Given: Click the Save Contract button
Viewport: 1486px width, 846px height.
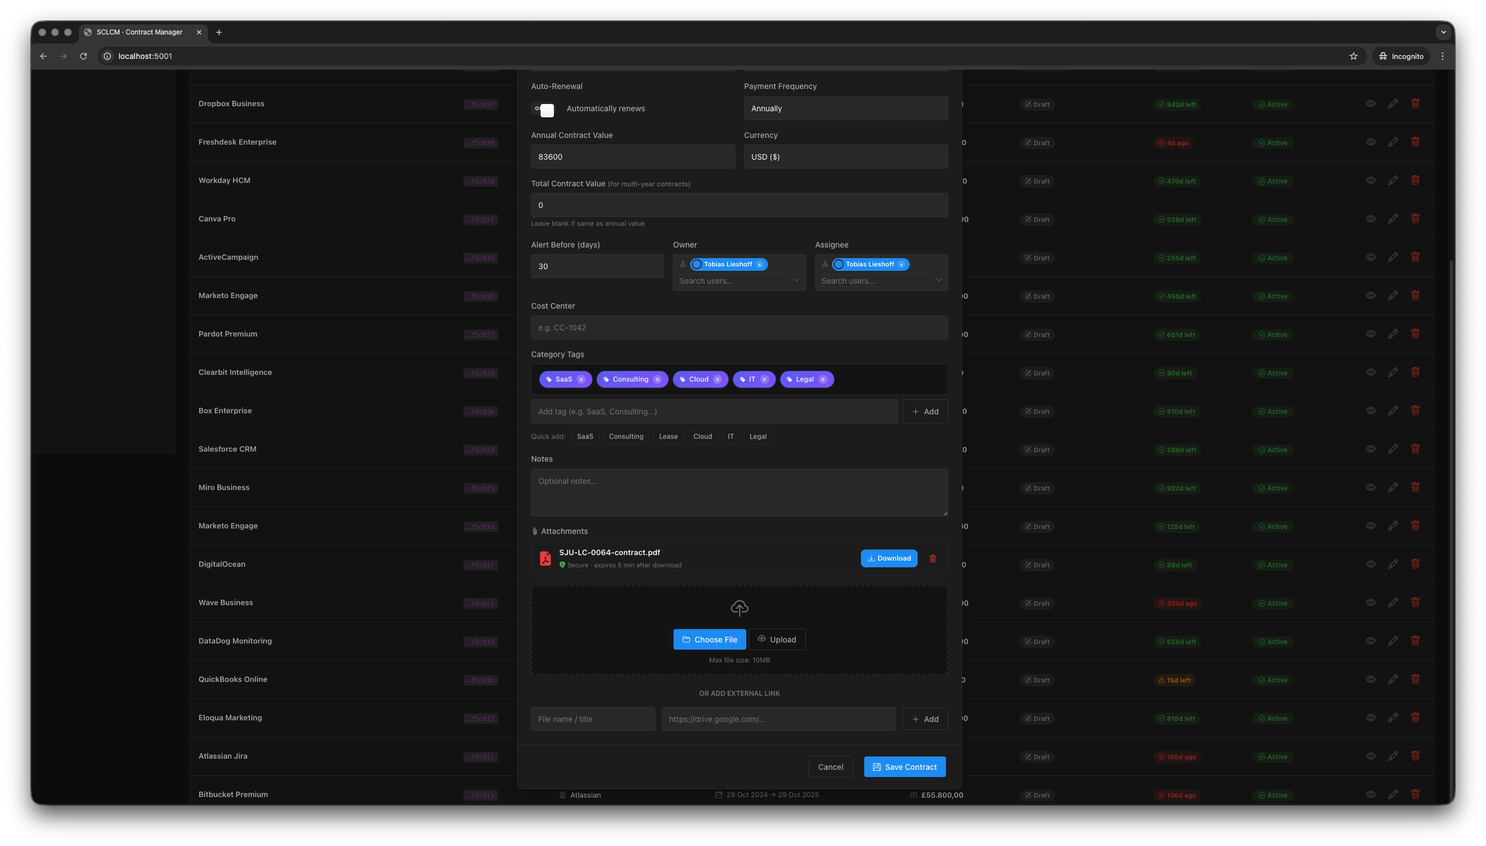Looking at the screenshot, I should click(904, 766).
